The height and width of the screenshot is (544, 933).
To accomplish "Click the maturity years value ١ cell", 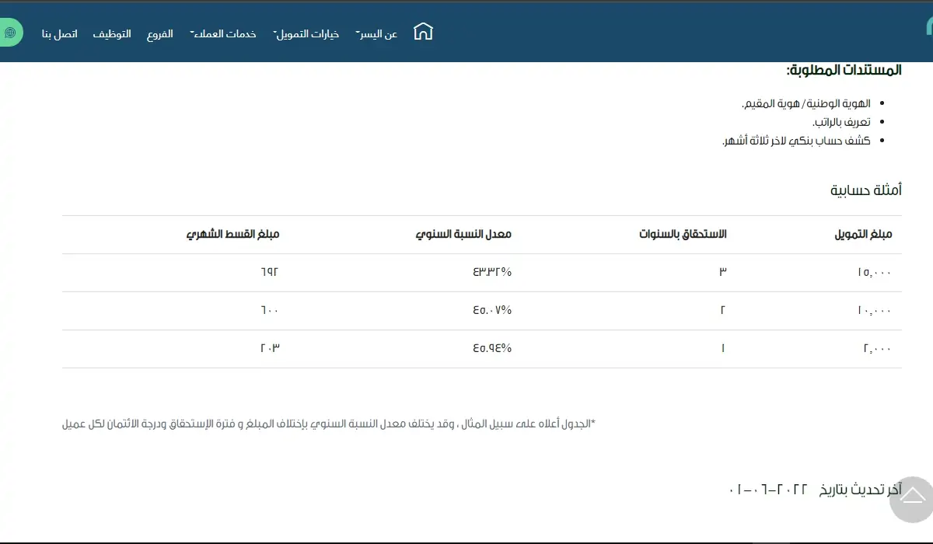I will pyautogui.click(x=723, y=348).
